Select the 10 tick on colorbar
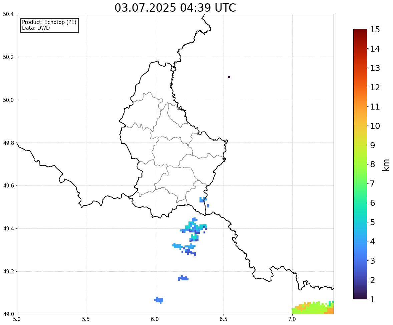The height and width of the screenshot is (325, 393). 375,126
